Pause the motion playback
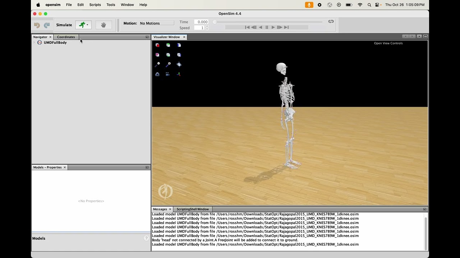Viewport: 460px width, 258px height. coord(267,27)
